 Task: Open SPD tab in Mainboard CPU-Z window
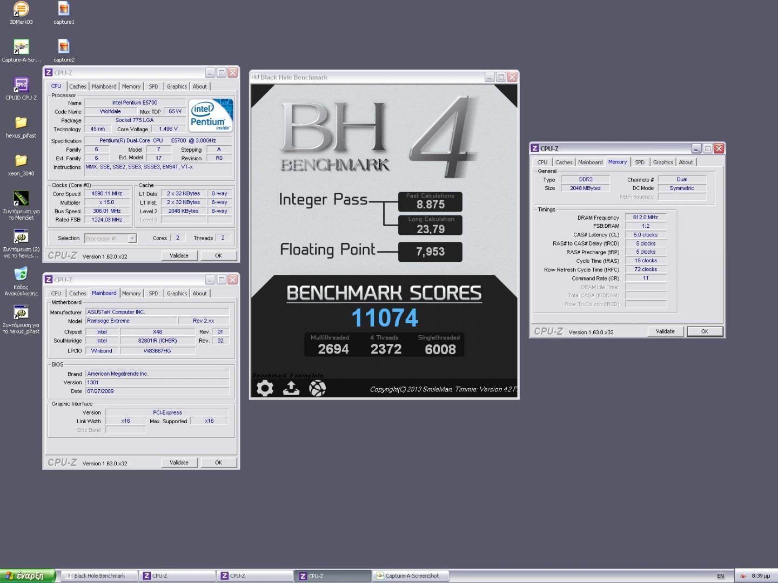coord(153,293)
